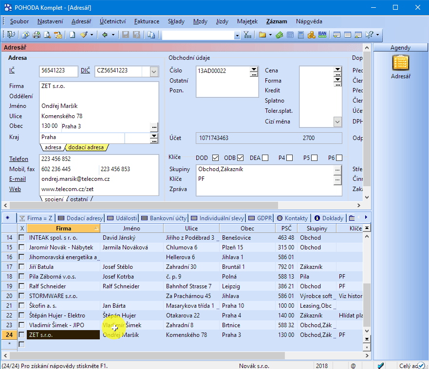Click the Obec ellipsis button

click(154, 127)
